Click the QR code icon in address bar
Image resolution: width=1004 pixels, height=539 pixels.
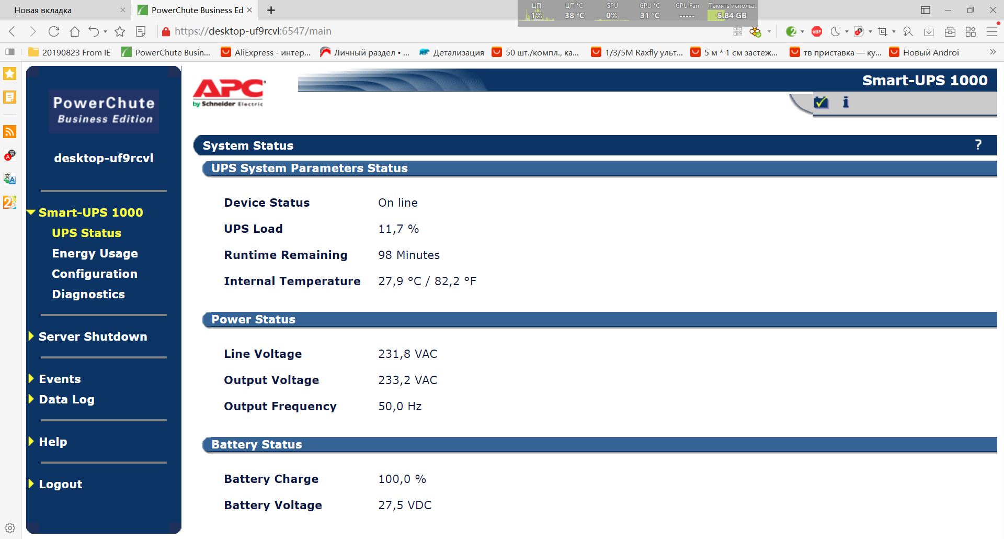pos(738,31)
